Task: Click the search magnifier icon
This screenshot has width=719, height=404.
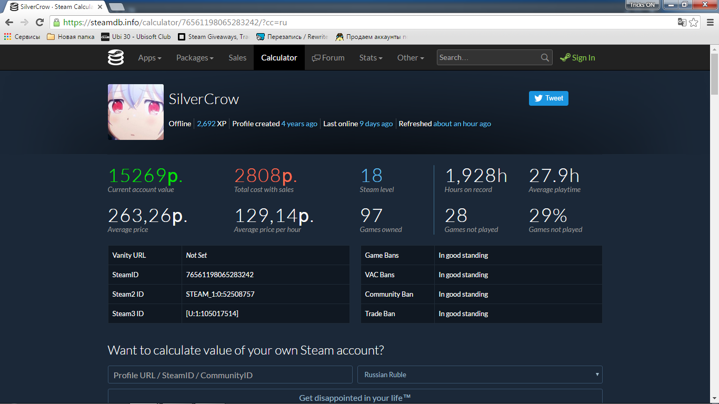Action: click(x=545, y=58)
